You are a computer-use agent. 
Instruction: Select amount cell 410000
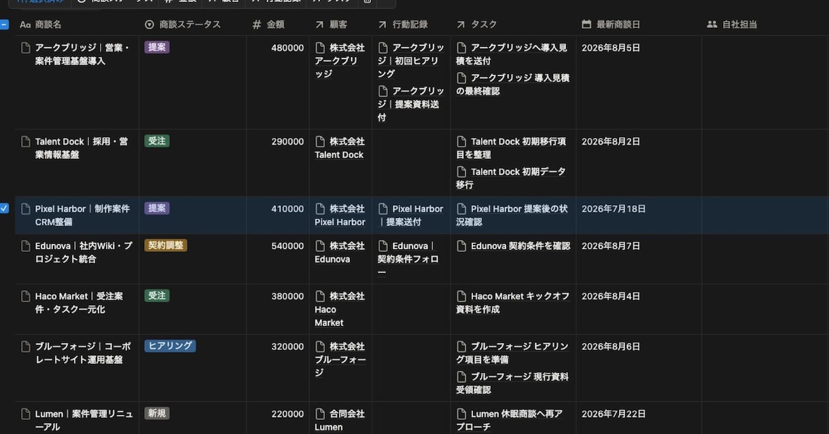point(278,215)
